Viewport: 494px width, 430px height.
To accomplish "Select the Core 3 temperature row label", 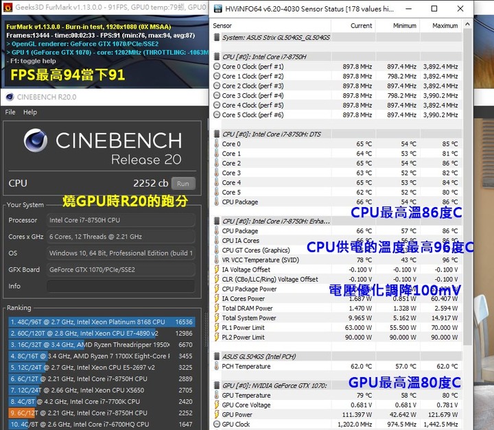I will 231,173.
